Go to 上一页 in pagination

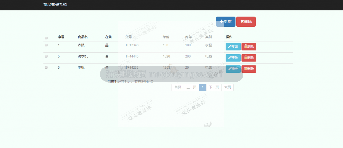191,87
